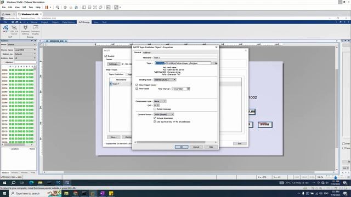This screenshot has width=351, height=197.
Task: Toggle Include timestamp checkbox
Action: point(155,118)
